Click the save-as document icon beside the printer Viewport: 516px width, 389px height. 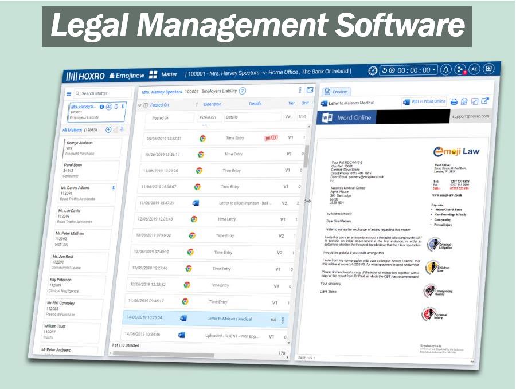click(464, 101)
